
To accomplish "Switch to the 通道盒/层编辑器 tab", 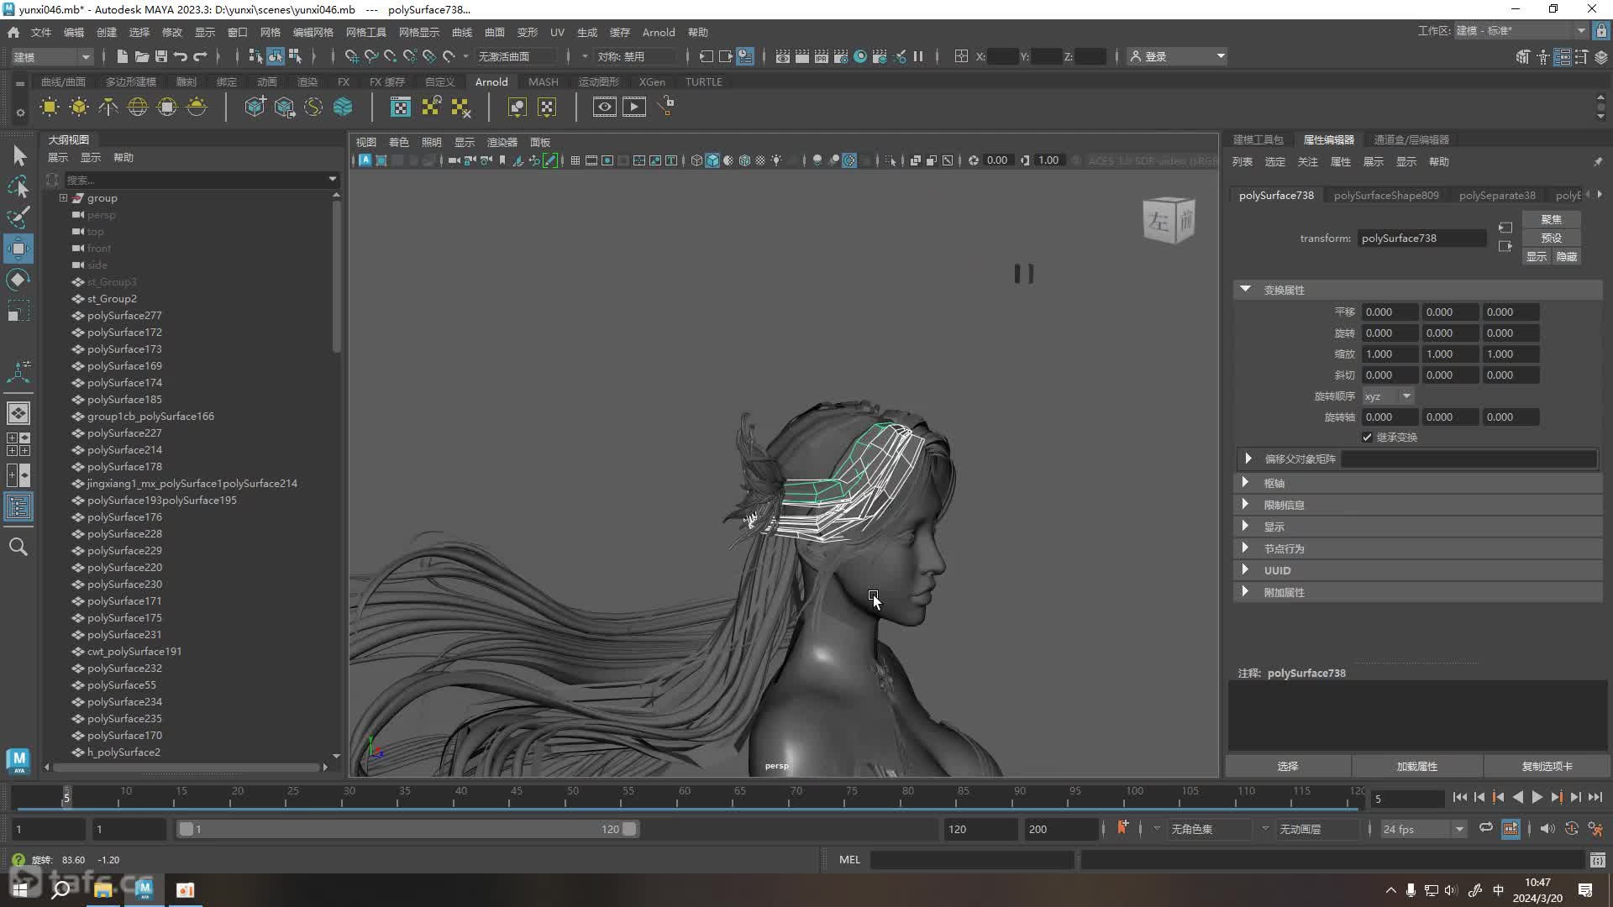I will [x=1411, y=139].
